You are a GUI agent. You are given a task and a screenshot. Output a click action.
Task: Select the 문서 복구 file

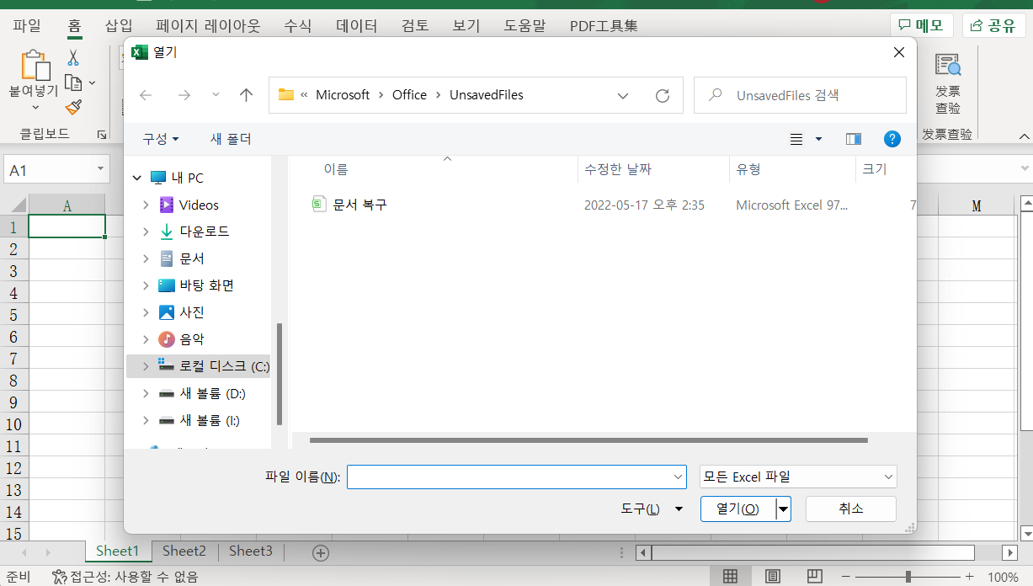point(359,205)
